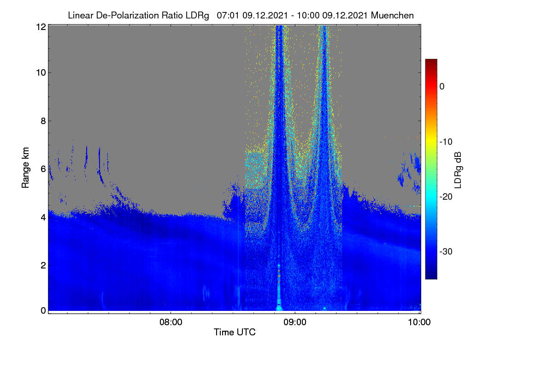This screenshot has width=553, height=369.
Task: Click the 09:00 time tick label
Action: [295, 322]
